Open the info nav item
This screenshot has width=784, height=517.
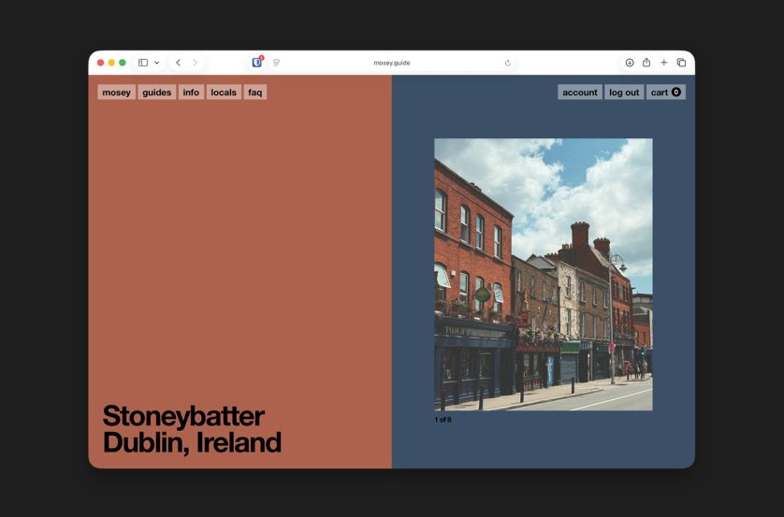[x=191, y=93]
